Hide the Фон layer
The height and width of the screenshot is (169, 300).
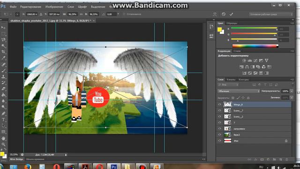[x=219, y=141]
